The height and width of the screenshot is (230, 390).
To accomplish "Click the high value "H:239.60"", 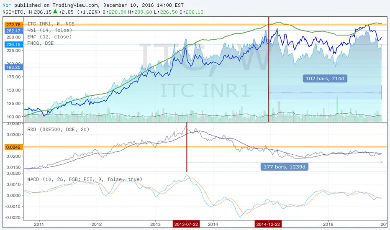I will pos(140,12).
